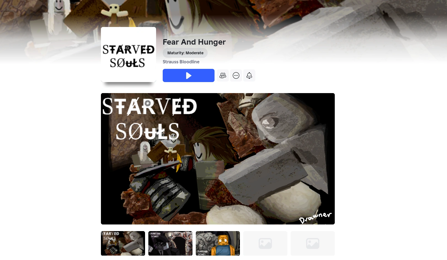
Task: Select the second thumbnail with the dark figure
Action: coord(170,243)
